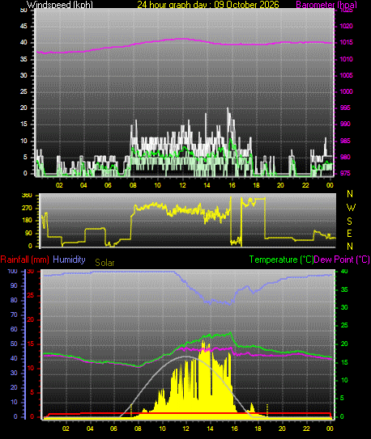Image resolution: width=371 pixels, height=439 pixels.
Task: Click the red Rainfall (mm) legend label
Action: click(x=24, y=260)
